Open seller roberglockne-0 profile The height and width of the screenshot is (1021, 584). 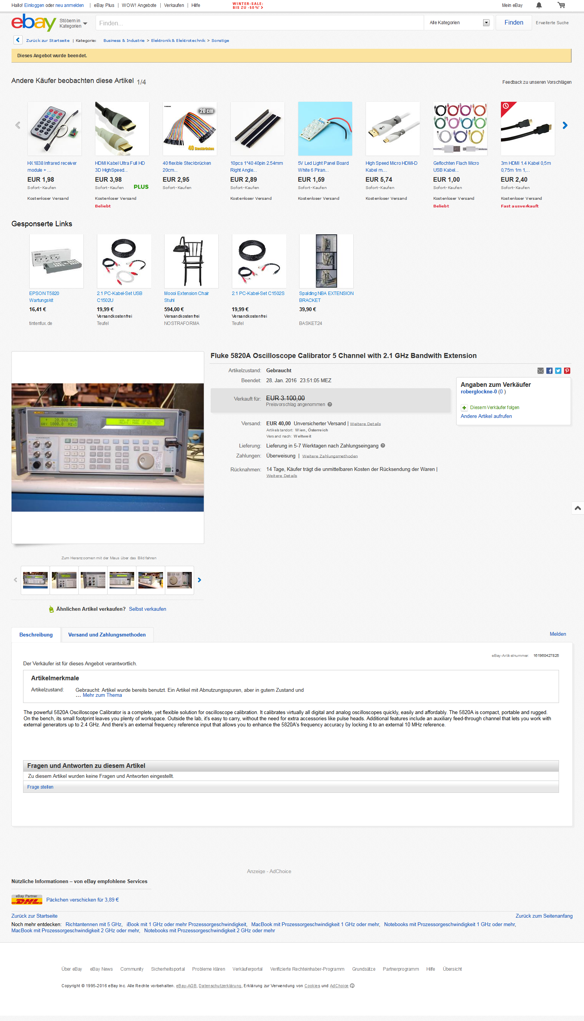[479, 391]
